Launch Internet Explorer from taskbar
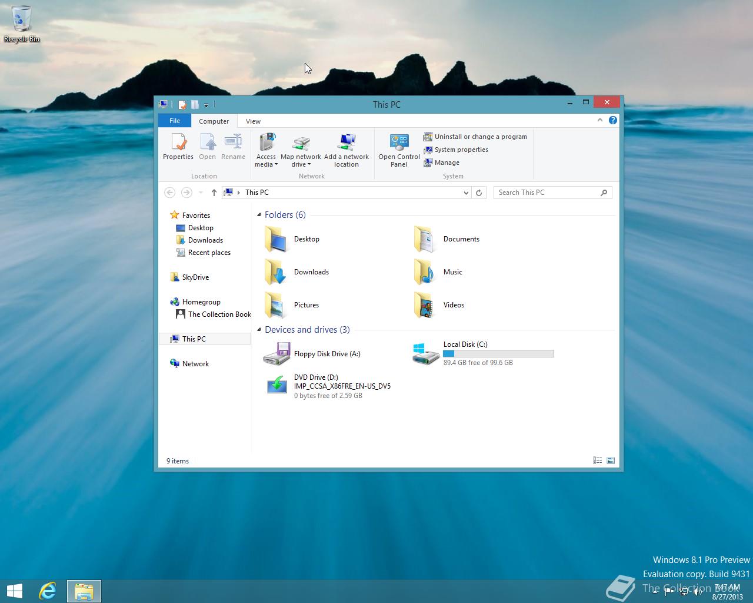Image resolution: width=753 pixels, height=603 pixels. (x=48, y=591)
